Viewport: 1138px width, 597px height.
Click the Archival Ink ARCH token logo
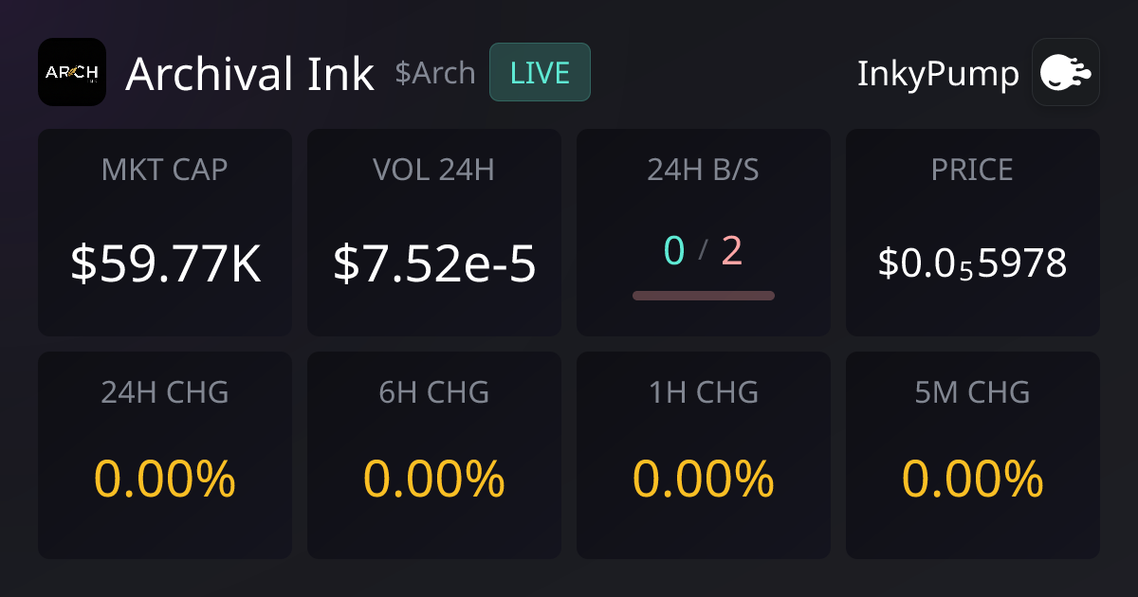coord(72,72)
